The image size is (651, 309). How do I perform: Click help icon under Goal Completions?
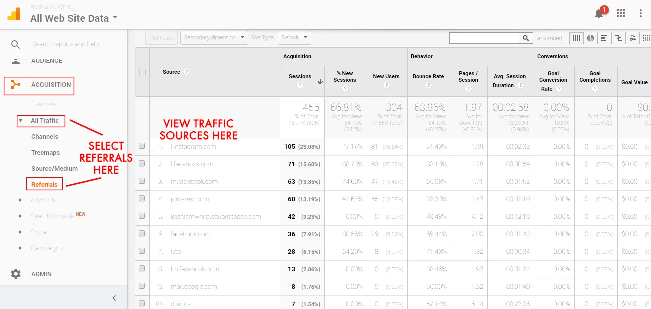(595, 89)
